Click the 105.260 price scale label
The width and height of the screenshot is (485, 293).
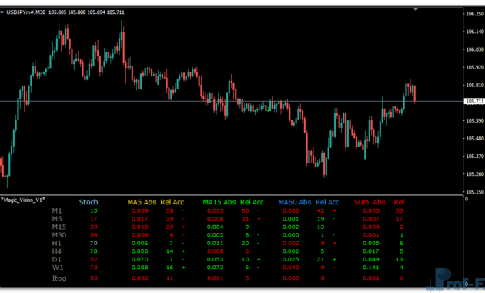pos(475,174)
